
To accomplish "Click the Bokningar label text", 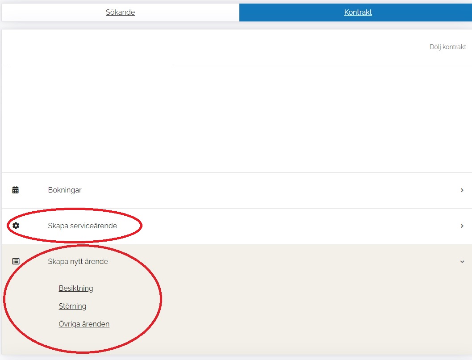I will click(x=65, y=190).
